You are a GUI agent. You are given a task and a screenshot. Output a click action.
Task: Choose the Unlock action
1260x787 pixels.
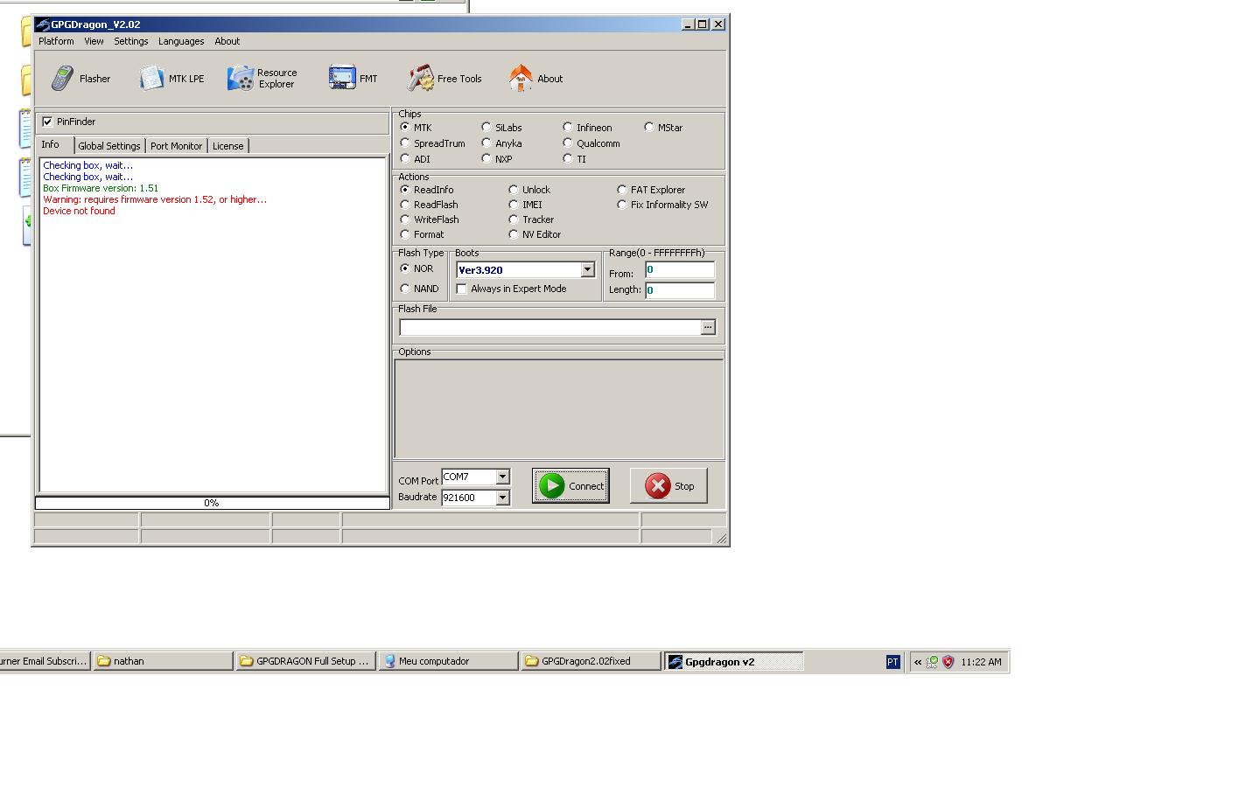click(514, 190)
